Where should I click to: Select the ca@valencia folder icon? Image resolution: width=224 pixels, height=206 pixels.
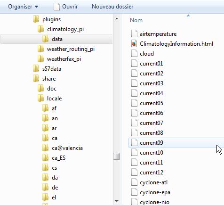click(x=46, y=148)
